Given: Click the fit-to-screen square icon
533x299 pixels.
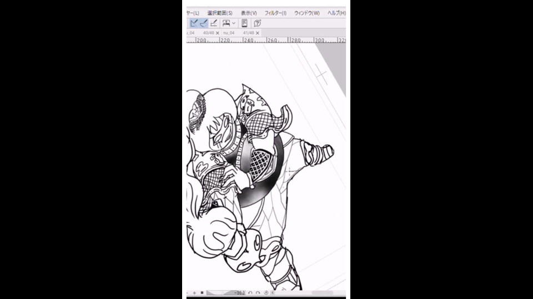Looking at the screenshot, I should pos(202,292).
